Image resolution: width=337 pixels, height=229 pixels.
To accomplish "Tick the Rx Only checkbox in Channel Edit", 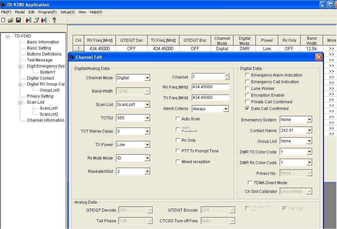I will [178, 140].
